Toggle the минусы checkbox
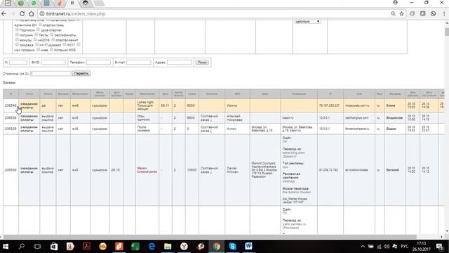The width and height of the screenshot is (449, 253). (17, 39)
